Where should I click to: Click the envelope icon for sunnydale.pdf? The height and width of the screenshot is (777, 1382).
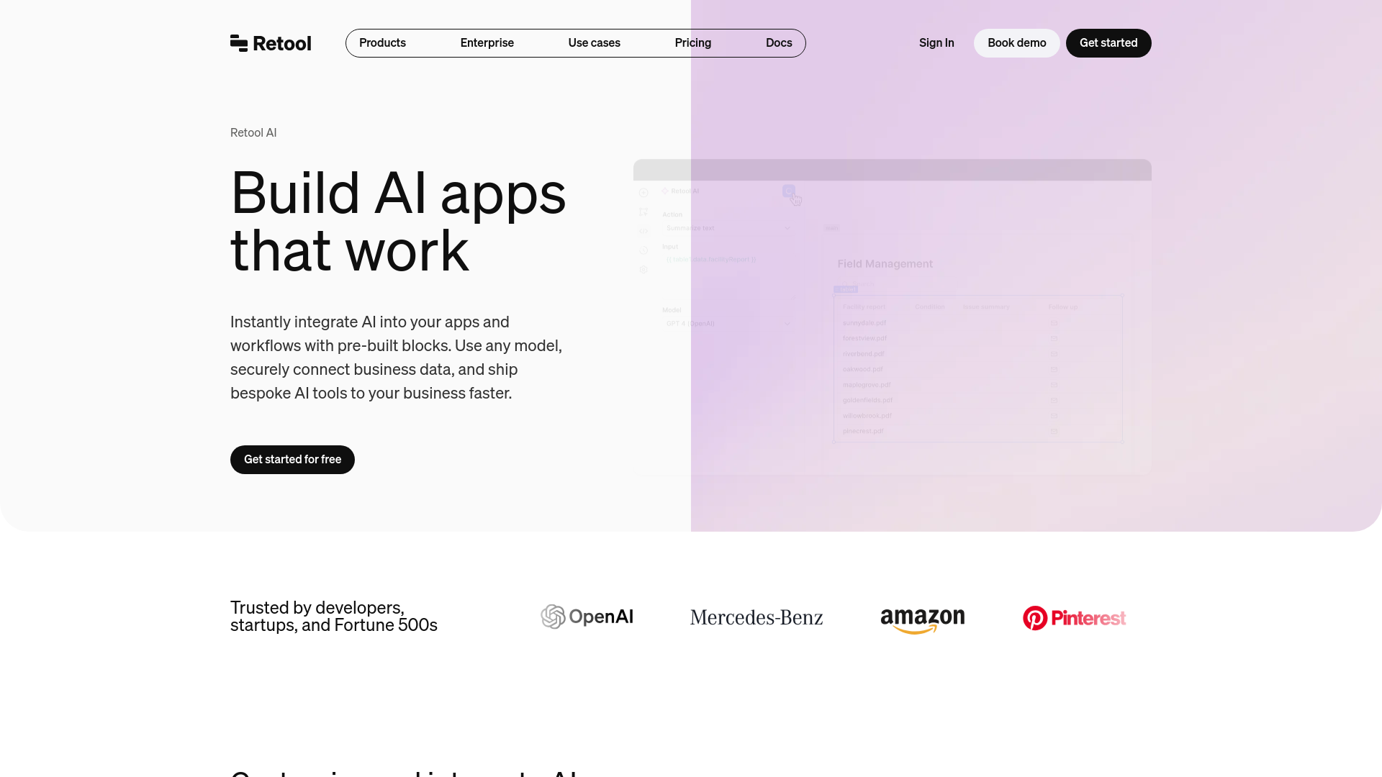[1054, 323]
